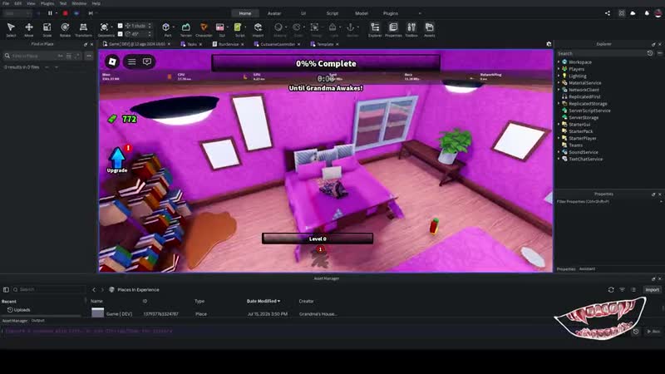Open the View menu
Viewport: 665px width, 374px height.
click(x=31, y=3)
